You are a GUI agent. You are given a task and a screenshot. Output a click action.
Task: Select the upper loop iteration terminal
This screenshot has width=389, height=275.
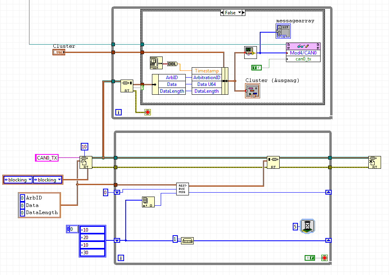pos(119,112)
